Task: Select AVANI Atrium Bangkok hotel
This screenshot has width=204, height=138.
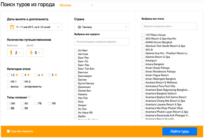Action: [x=143, y=42]
